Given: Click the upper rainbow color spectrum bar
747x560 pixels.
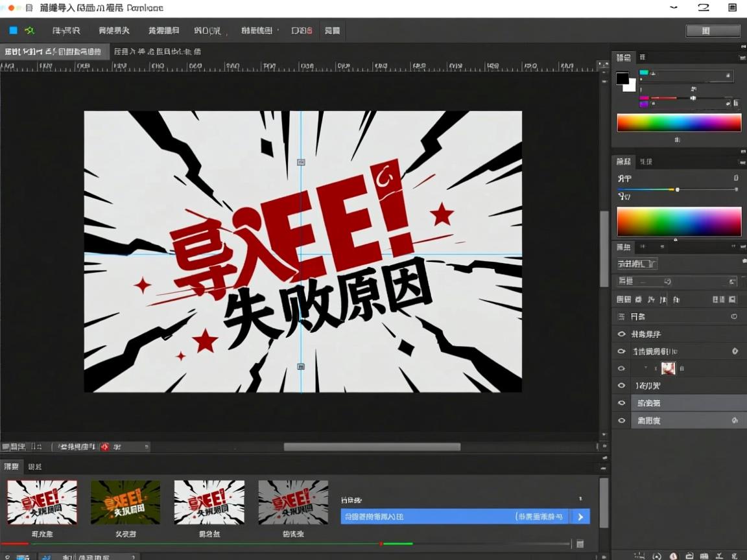Looking at the screenshot, I should pyautogui.click(x=678, y=122).
